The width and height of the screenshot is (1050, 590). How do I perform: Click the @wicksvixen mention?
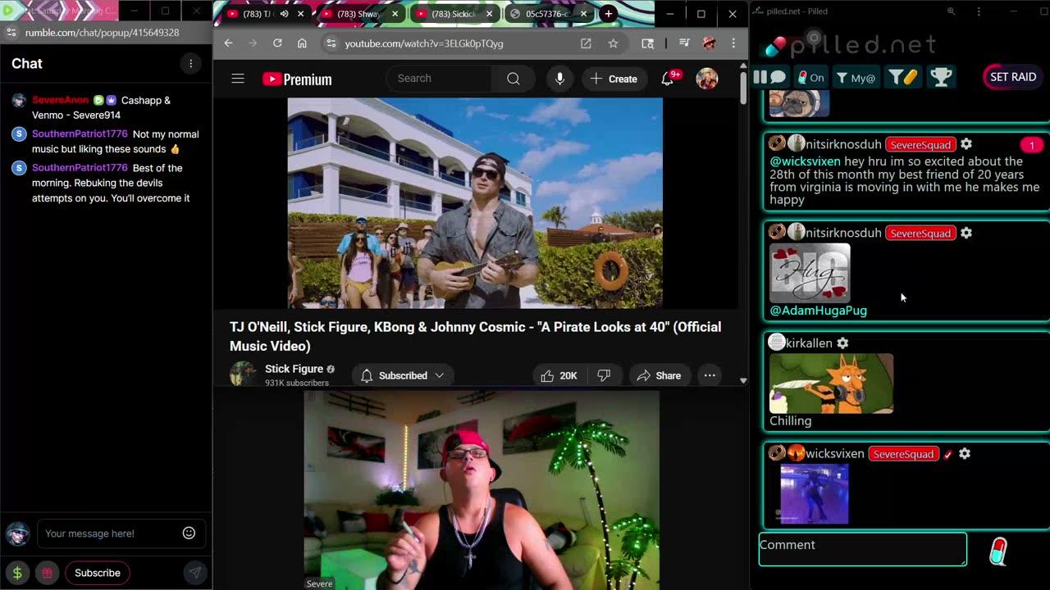click(x=804, y=161)
